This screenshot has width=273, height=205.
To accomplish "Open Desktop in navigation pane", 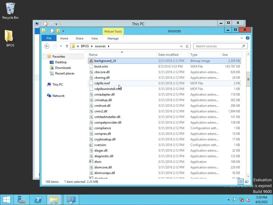I will click(61, 62).
